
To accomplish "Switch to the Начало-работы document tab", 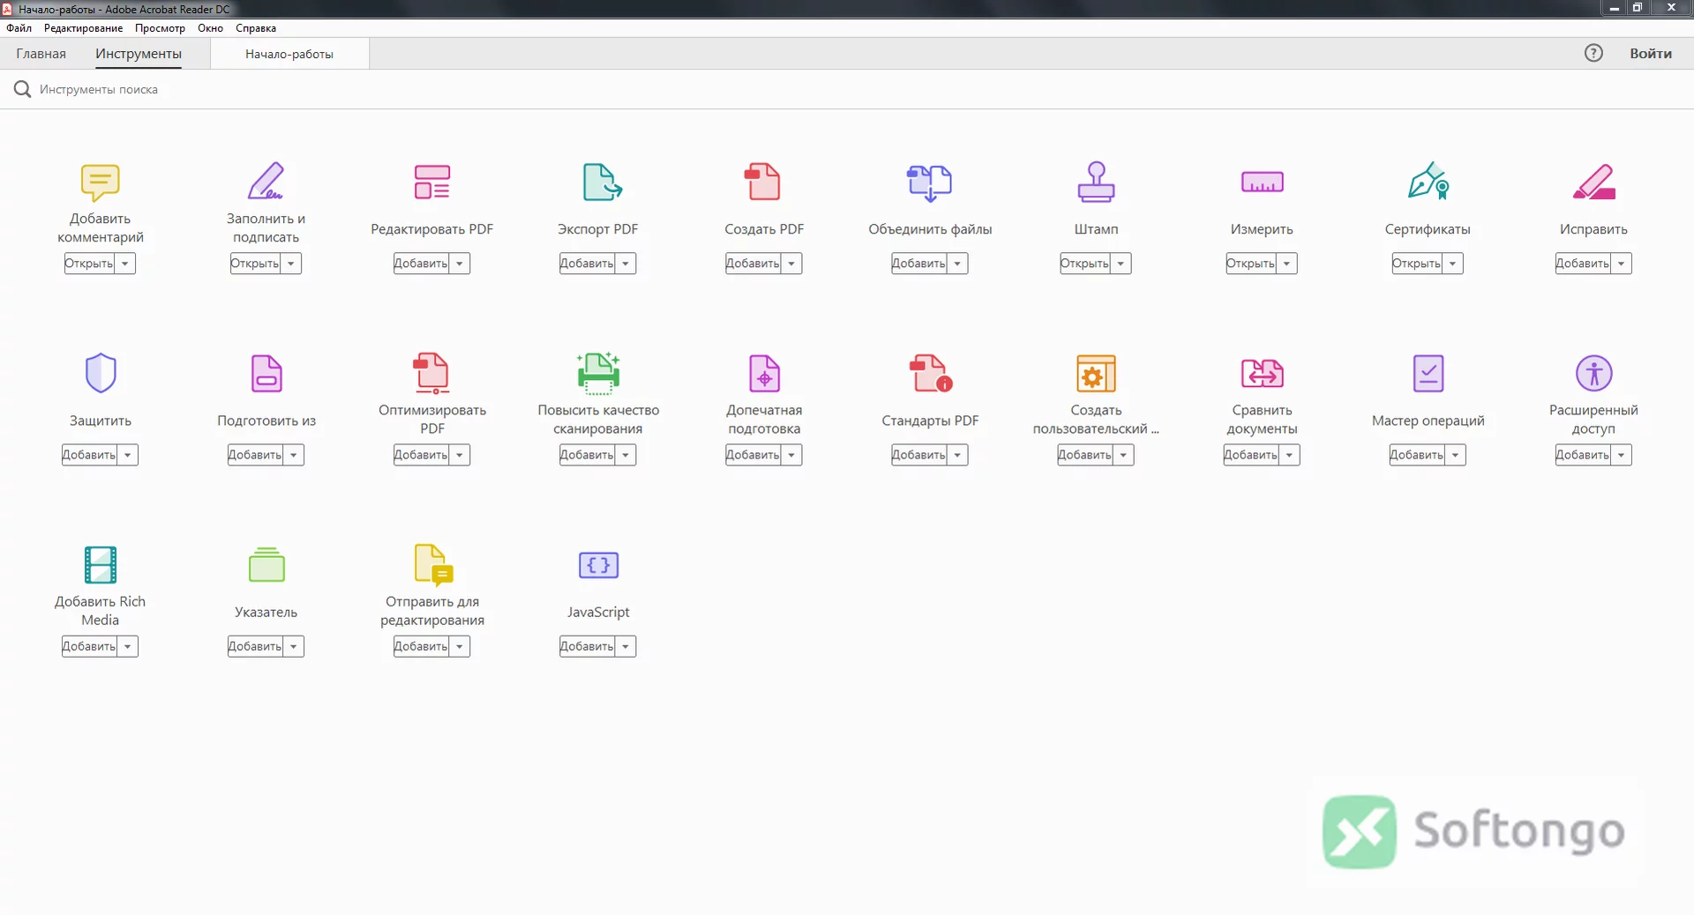I will (x=289, y=54).
